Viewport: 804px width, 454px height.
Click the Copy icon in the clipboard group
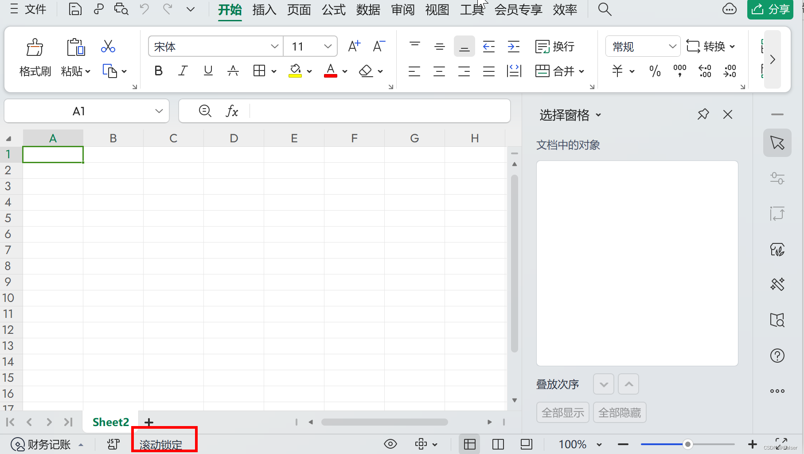pos(110,71)
